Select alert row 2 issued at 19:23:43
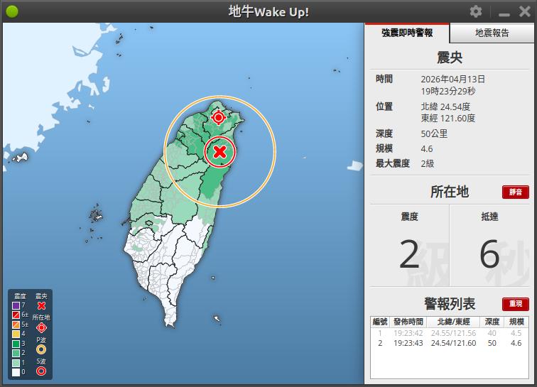Screen dimensions: 537x387 tap(450, 343)
